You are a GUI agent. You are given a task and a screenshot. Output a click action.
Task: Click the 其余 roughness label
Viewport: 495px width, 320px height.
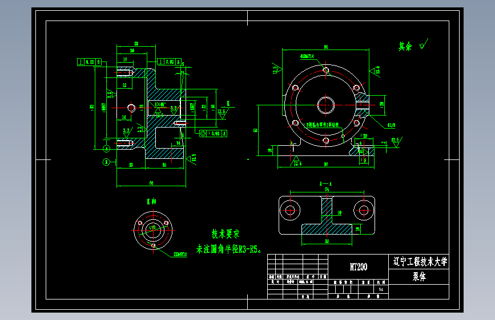tap(405, 47)
